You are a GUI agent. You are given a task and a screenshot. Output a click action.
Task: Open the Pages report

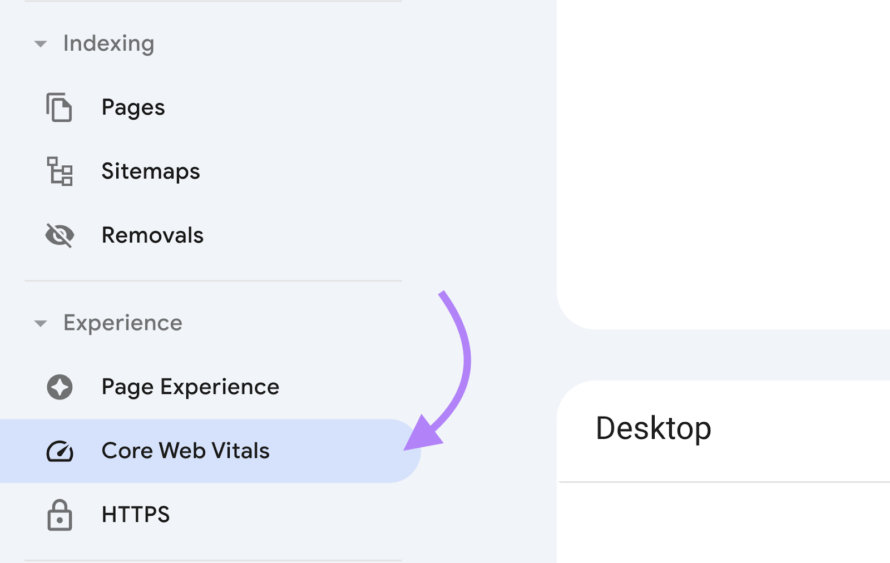133,107
